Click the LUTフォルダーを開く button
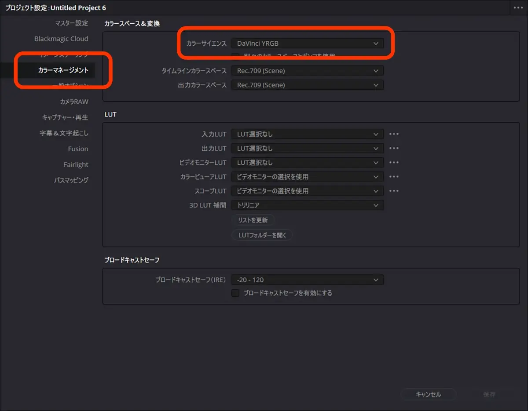This screenshot has width=528, height=411. (262, 235)
